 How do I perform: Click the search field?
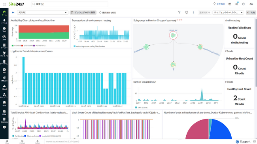pyautogui.click(x=70, y=4)
